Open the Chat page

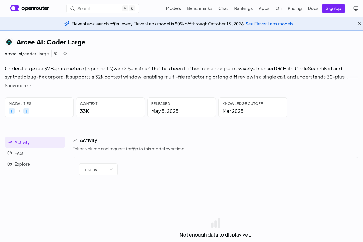223,8
